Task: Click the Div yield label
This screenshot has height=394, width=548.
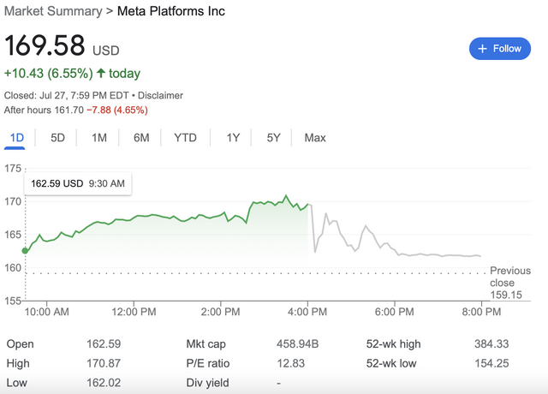Action: (x=207, y=383)
